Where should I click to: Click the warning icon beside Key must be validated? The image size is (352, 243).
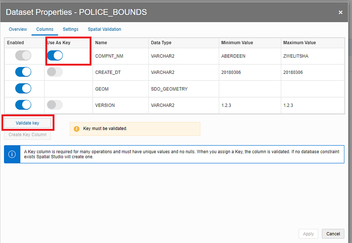click(76, 129)
